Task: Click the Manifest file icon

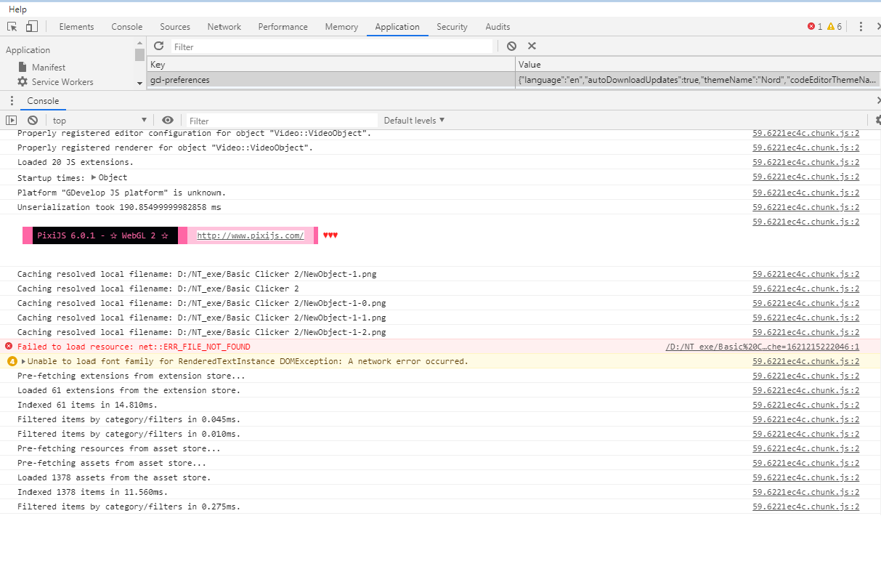Action: tap(23, 67)
